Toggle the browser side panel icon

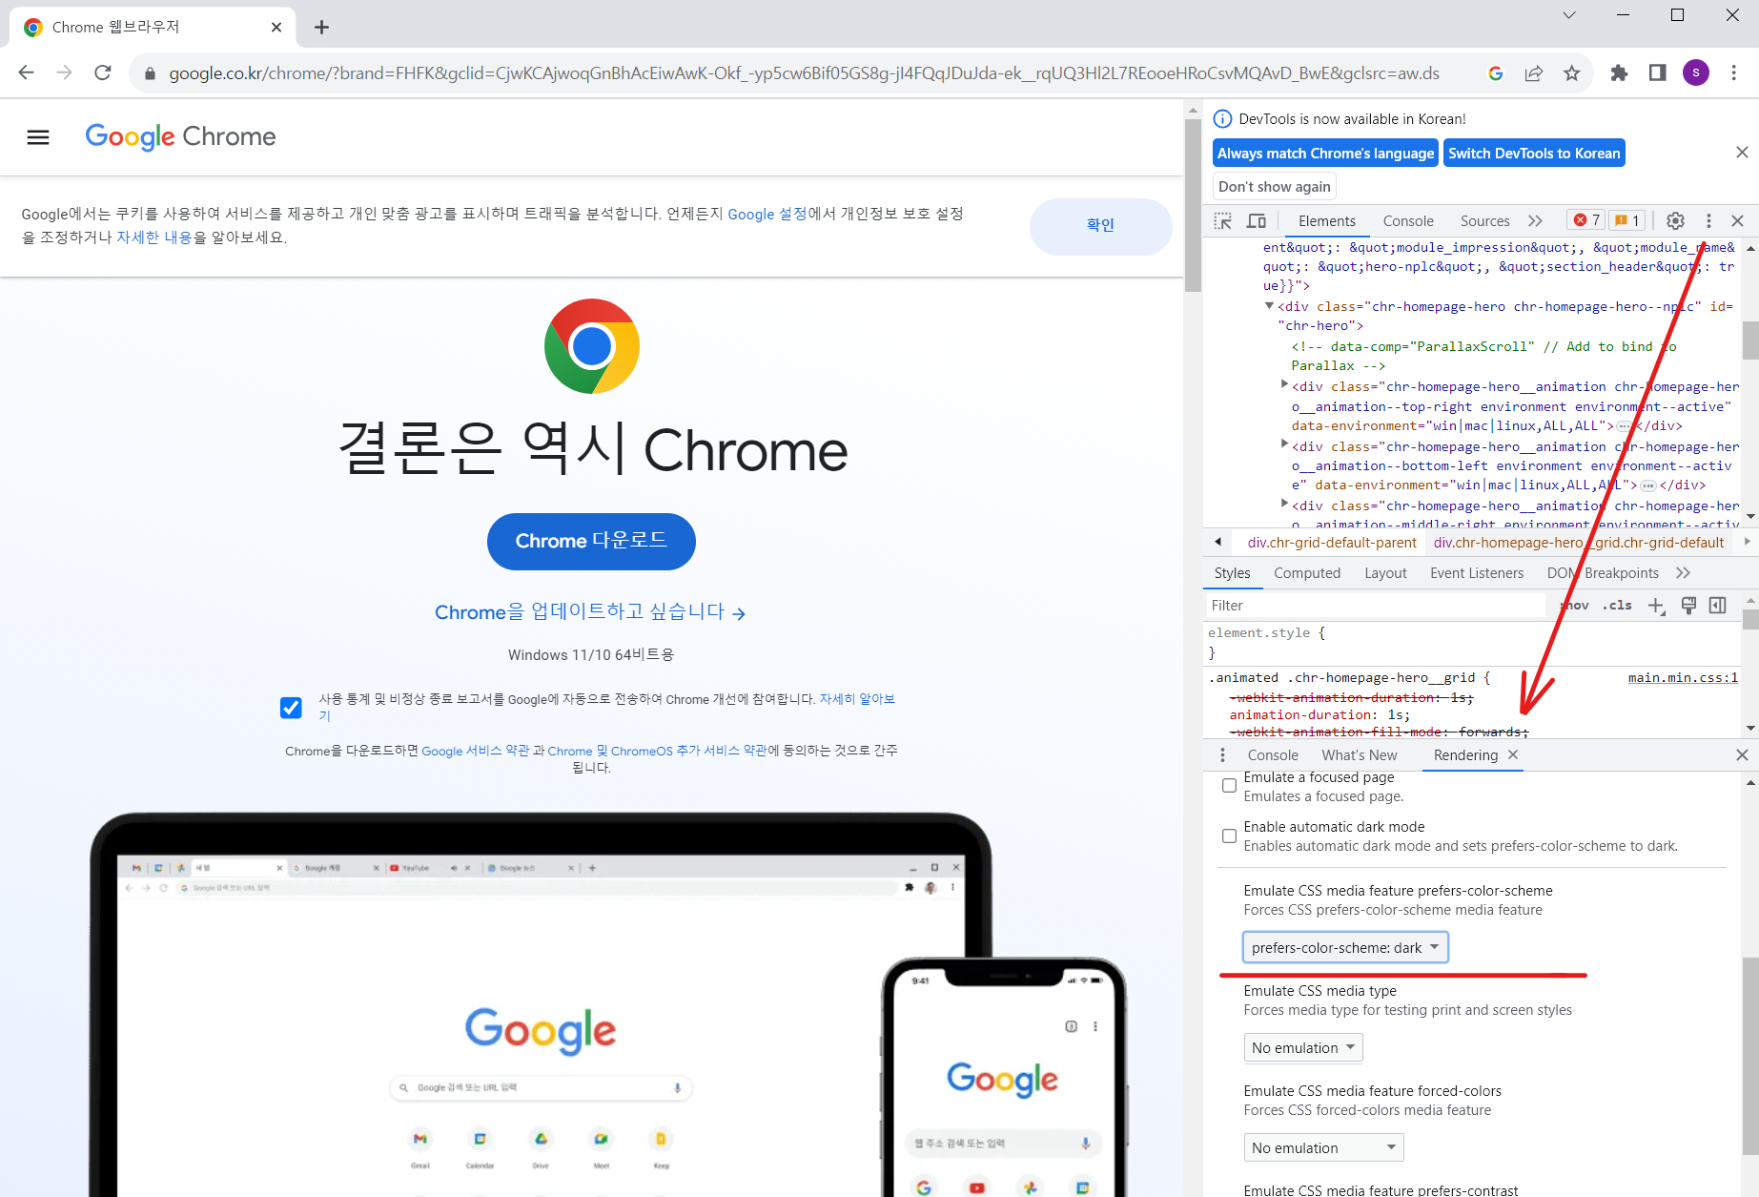pos(1657,72)
